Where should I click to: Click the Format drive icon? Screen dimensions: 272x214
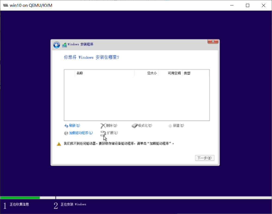point(134,126)
